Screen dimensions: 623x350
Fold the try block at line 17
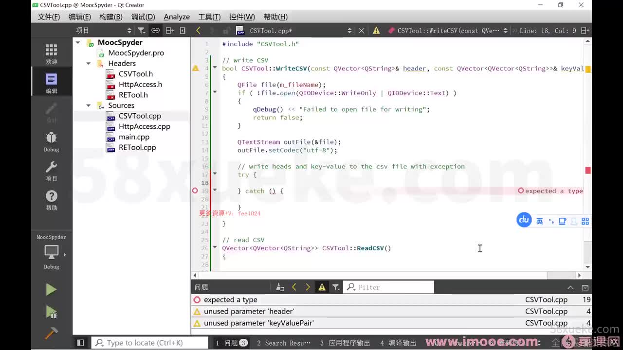tap(215, 174)
